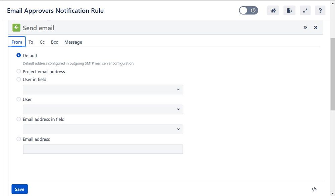Expand to fullscreen with the arrows icon

point(305,10)
